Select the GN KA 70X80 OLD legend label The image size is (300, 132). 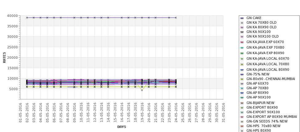[x=261, y=22]
